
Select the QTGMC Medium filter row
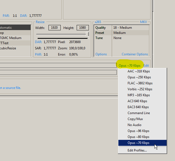pyautogui.click(x=15, y=38)
